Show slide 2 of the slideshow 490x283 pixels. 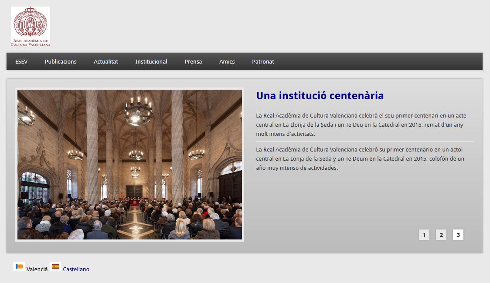[441, 235]
